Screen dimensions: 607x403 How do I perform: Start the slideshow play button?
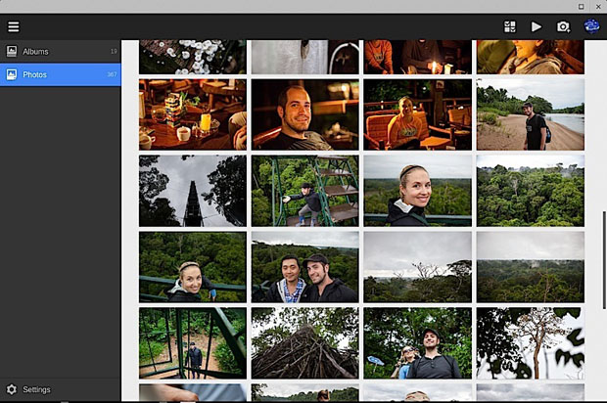pos(536,26)
